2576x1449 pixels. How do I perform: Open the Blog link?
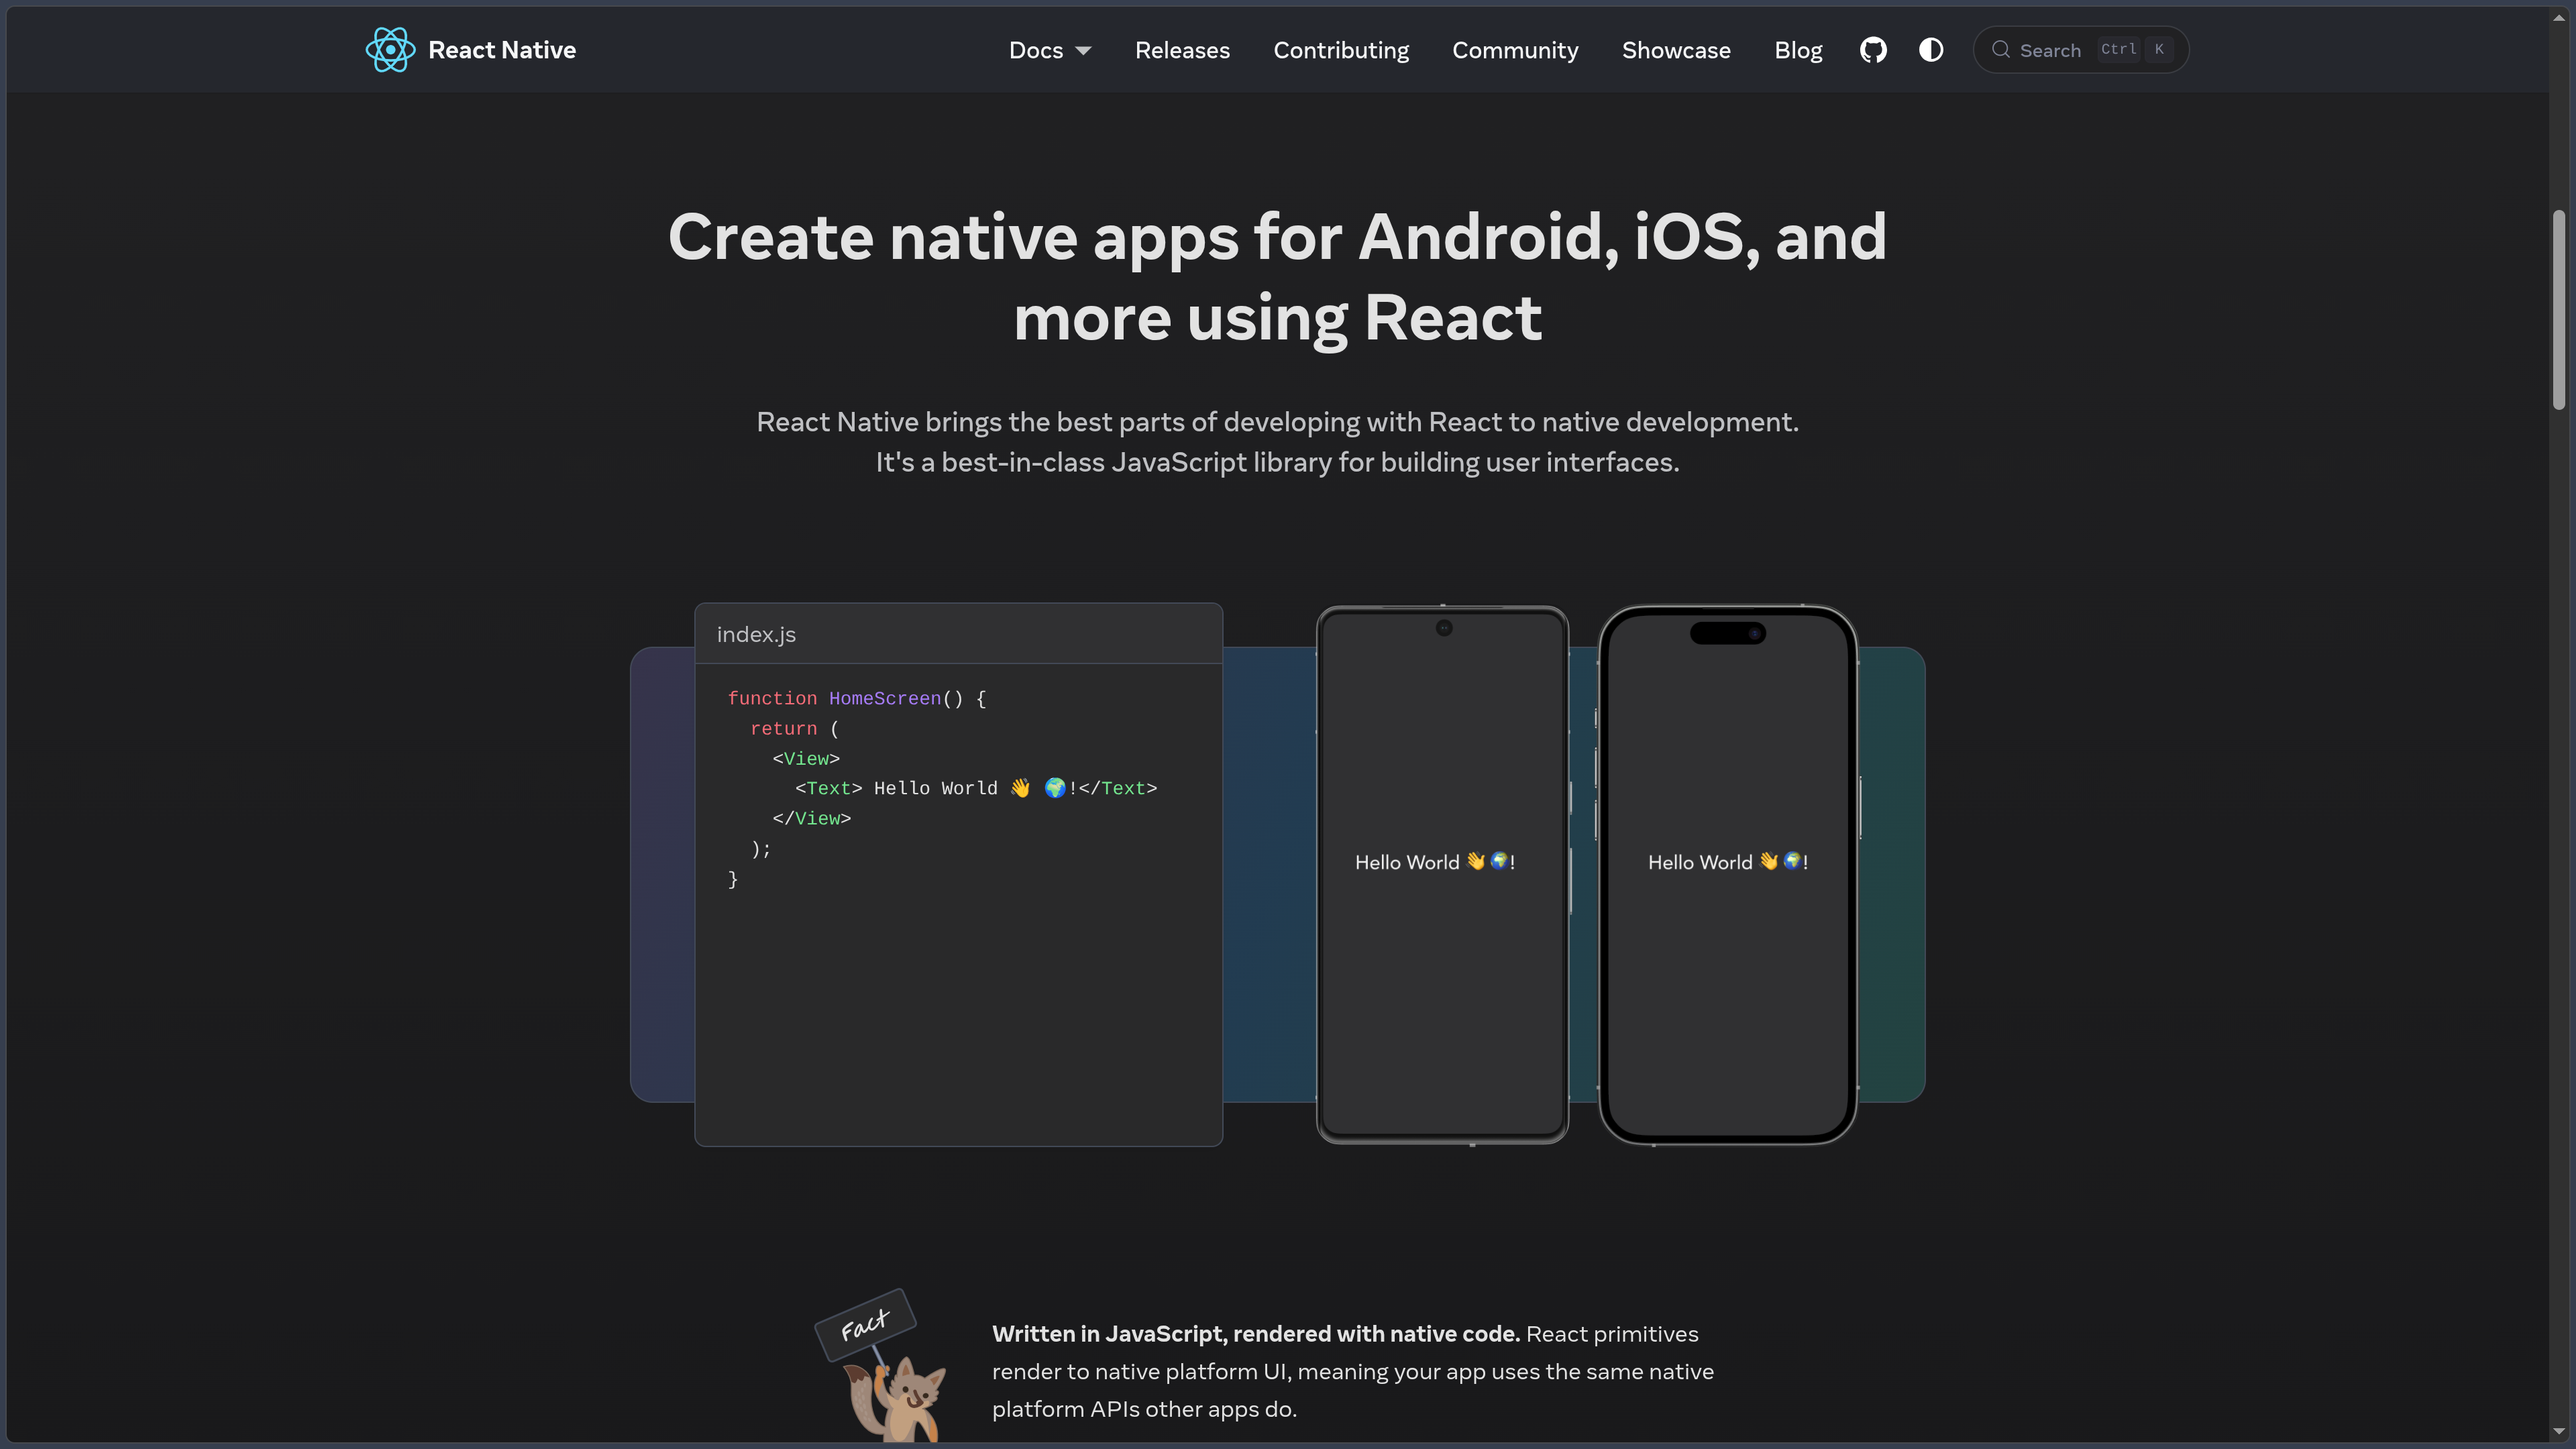[1798, 50]
